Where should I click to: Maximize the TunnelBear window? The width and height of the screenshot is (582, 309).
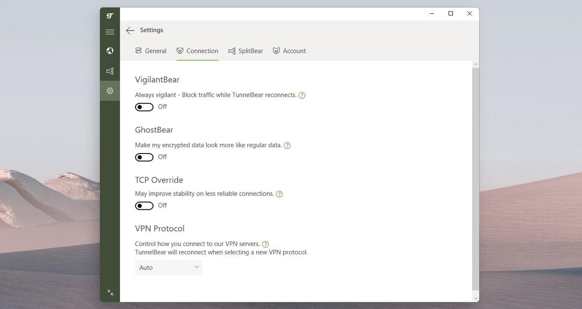(451, 13)
